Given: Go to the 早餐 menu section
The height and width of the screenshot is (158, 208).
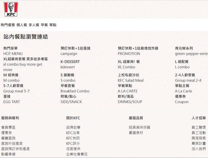Looking at the screenshot, I should click(44, 25).
